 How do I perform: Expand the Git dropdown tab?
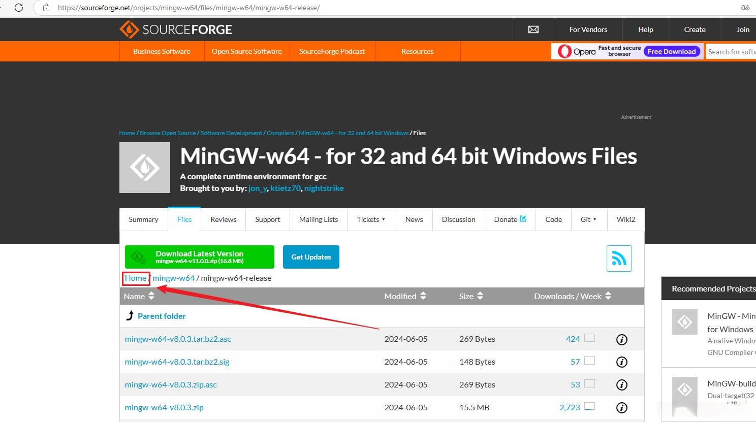[589, 219]
